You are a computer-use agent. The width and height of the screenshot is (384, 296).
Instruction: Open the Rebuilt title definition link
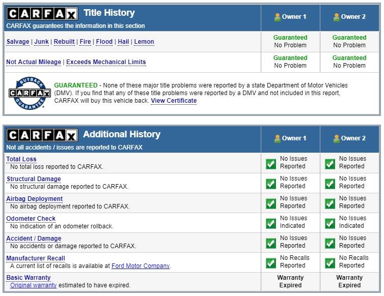coord(64,42)
